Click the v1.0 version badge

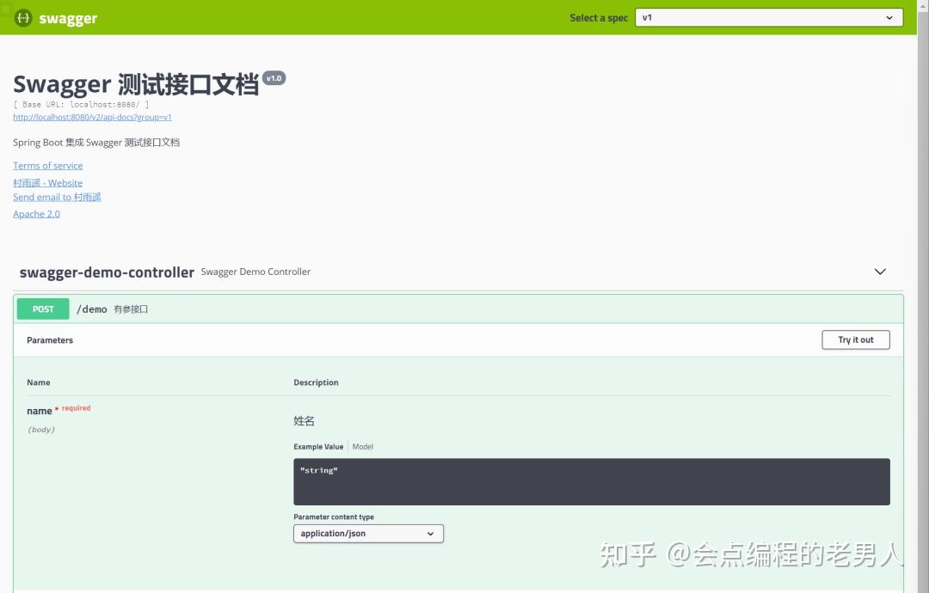(x=274, y=77)
